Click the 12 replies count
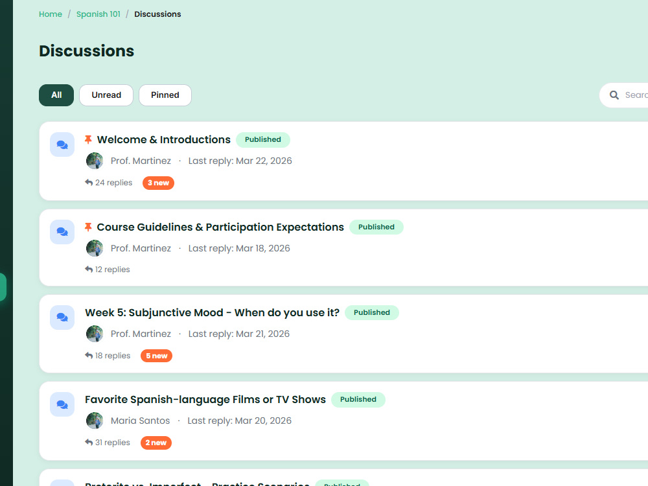The image size is (648, 486). [x=112, y=270]
